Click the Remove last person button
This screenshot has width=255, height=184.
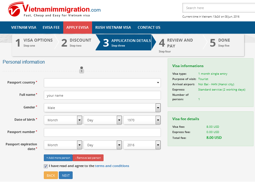pyautogui.click(x=88, y=158)
